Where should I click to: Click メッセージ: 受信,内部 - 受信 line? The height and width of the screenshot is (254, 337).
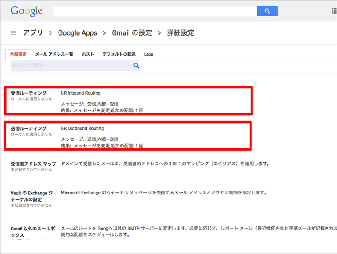click(x=90, y=104)
